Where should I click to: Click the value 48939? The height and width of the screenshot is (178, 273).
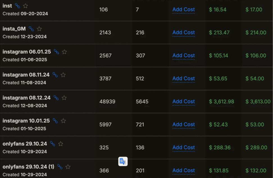(107, 101)
